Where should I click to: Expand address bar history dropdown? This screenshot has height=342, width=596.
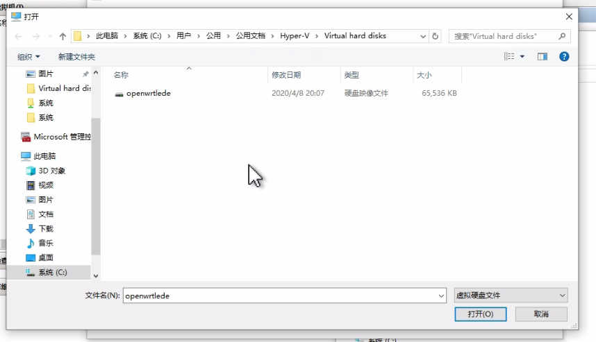[x=422, y=37]
